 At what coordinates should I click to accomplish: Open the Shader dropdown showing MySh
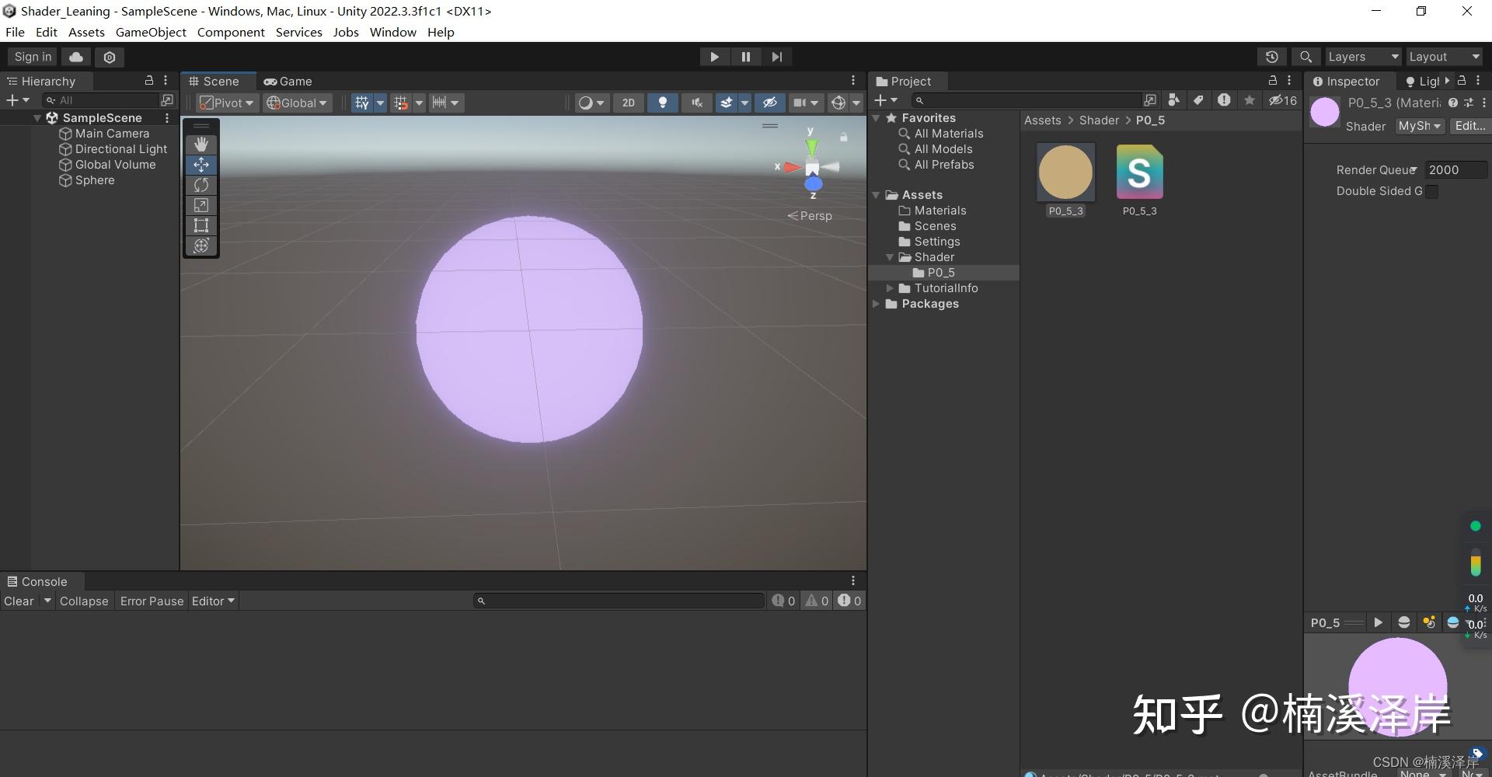tap(1419, 126)
